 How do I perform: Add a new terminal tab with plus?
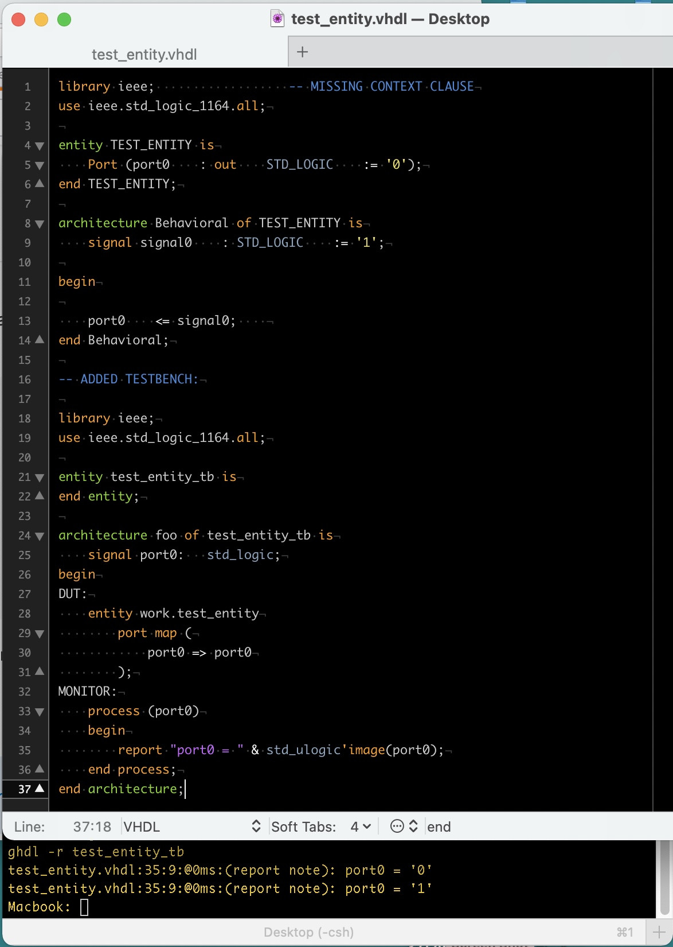pos(659,932)
